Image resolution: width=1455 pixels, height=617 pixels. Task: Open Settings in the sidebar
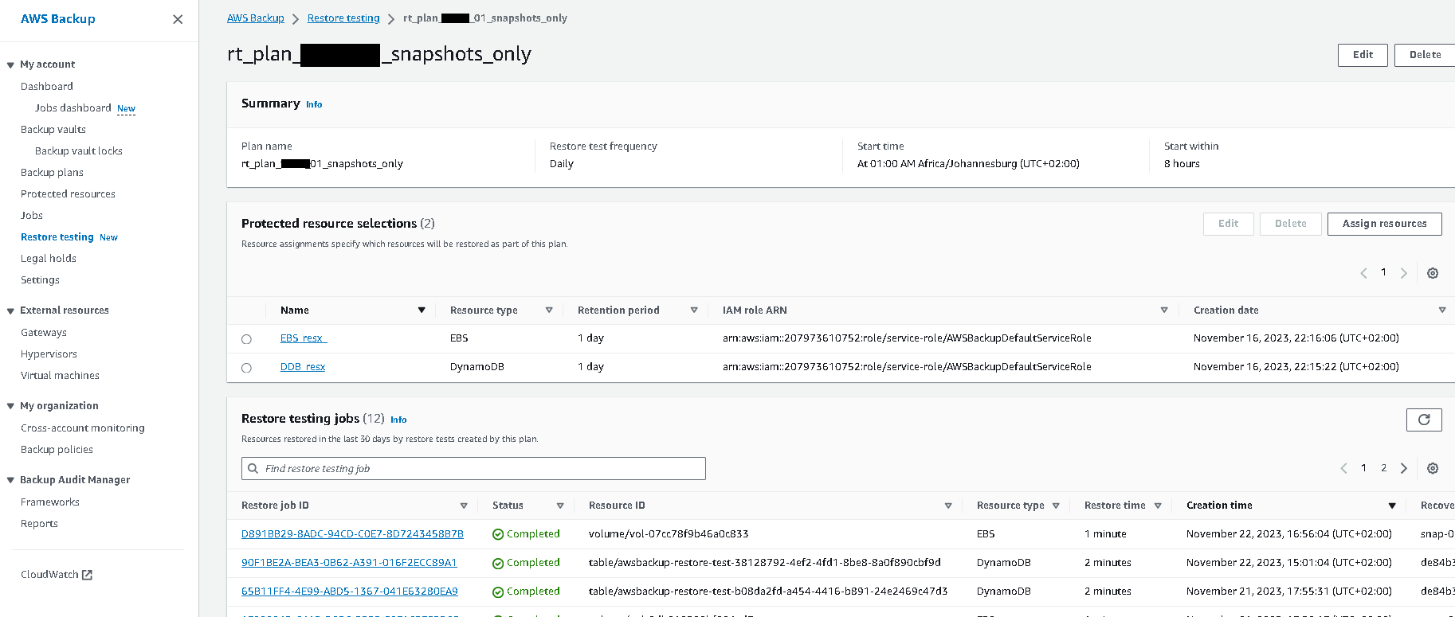click(x=40, y=280)
